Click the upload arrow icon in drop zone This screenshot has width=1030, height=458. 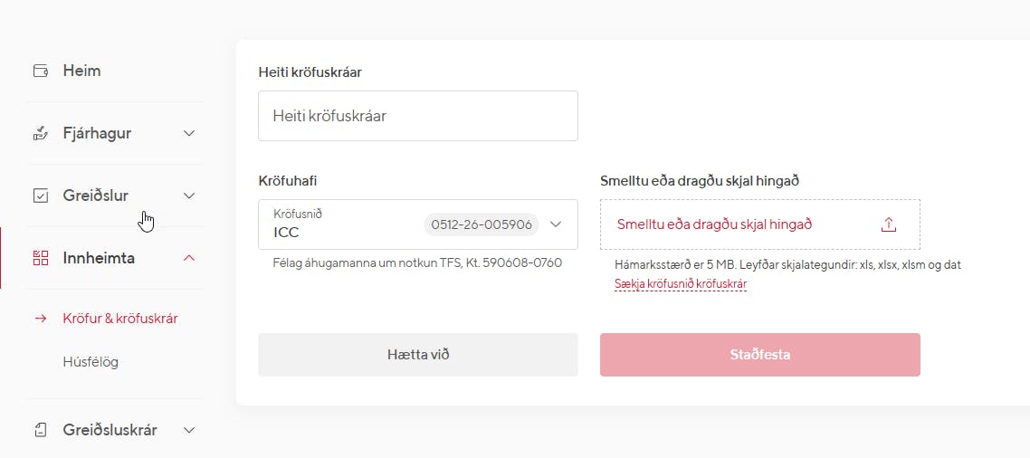tap(888, 224)
